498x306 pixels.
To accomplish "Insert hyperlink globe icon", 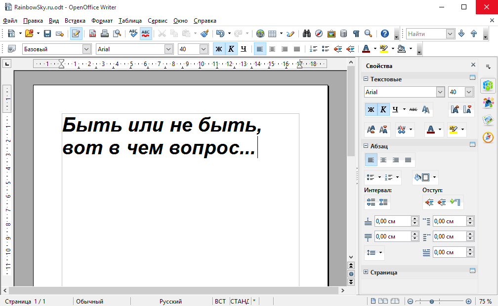I will 260,34.
